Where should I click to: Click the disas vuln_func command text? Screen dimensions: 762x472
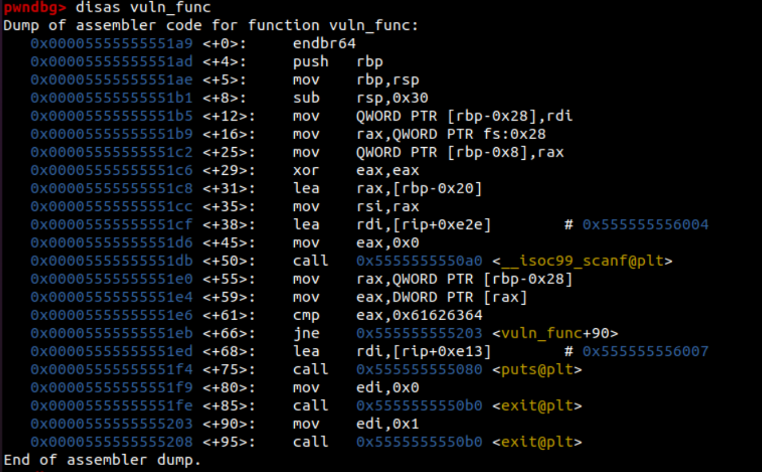coord(143,7)
